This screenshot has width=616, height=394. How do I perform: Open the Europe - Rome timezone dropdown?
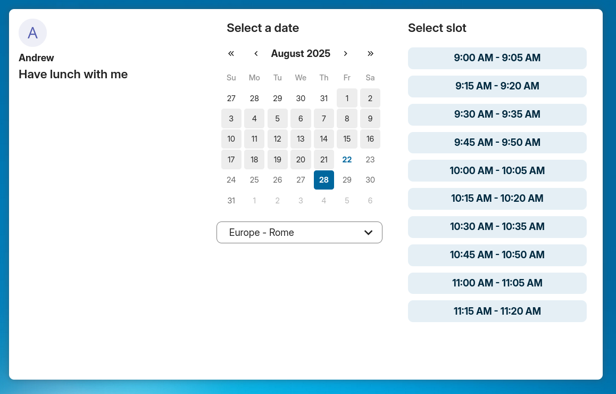(299, 232)
